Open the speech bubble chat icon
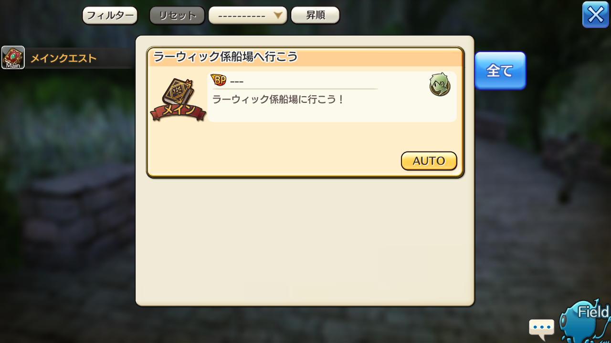Viewport: 611px width, 343px height. pyautogui.click(x=542, y=329)
